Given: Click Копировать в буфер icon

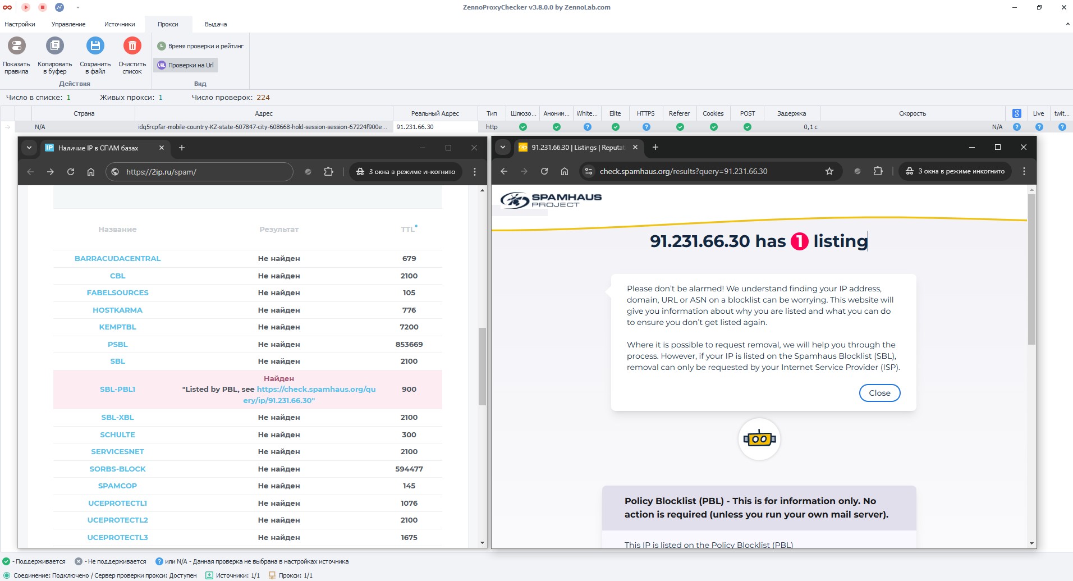Looking at the screenshot, I should click(x=55, y=45).
